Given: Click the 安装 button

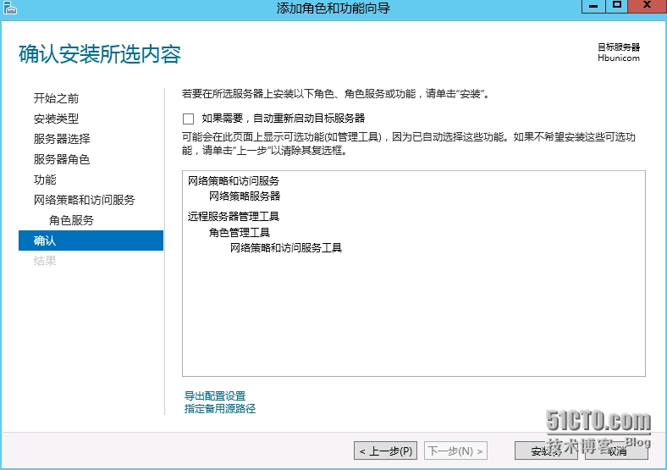Looking at the screenshot, I should coord(546,451).
